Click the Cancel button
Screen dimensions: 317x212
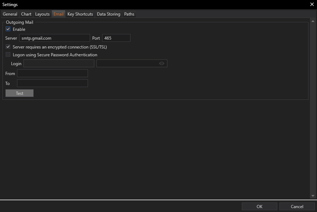[297, 206]
